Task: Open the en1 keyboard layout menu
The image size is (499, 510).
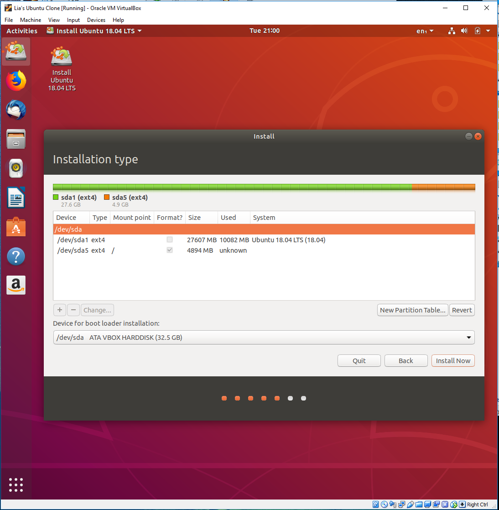Action: (x=424, y=31)
